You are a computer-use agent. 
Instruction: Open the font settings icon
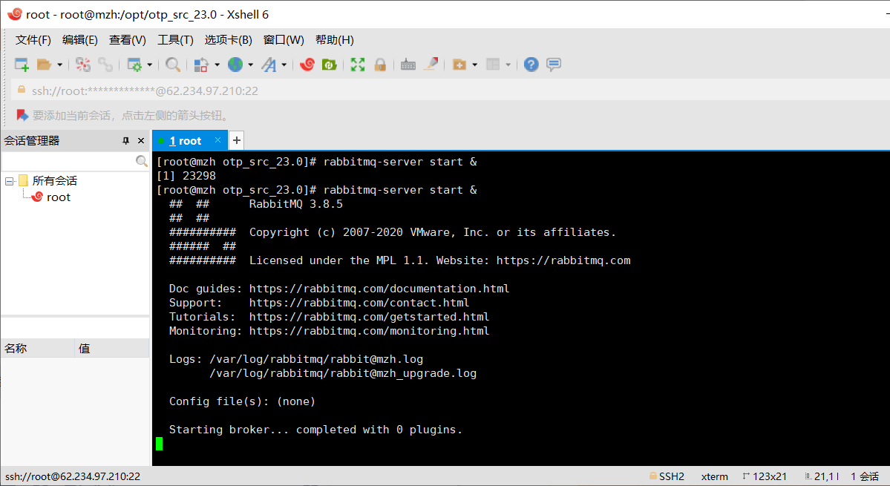point(269,65)
